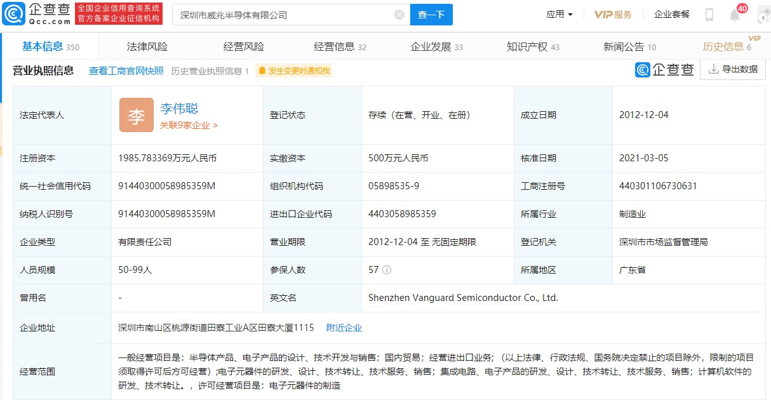Viewport: 771px width, 400px height.
Task: View the 知识产权 tab
Action: (533, 46)
